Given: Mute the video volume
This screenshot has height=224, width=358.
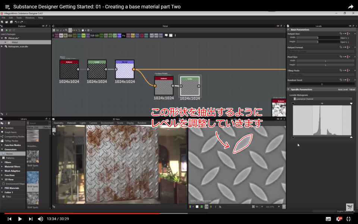Looking at the screenshot, I should tap(40, 219).
